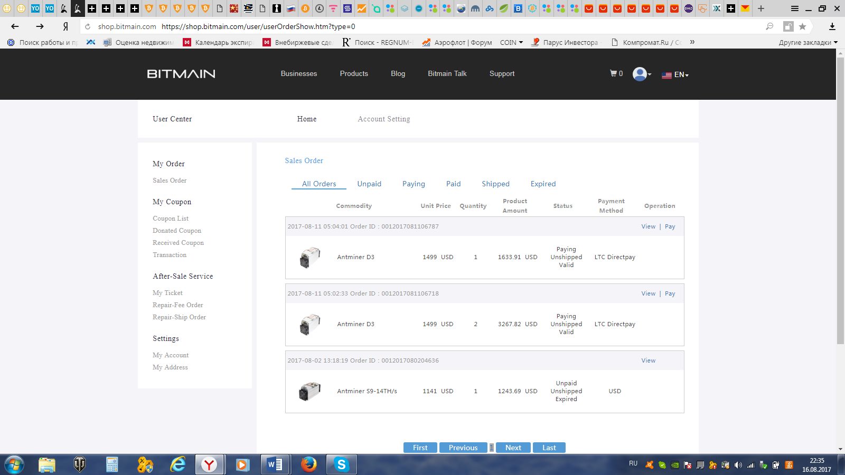The height and width of the screenshot is (475, 845).
Task: Switch to the Paying orders tab
Action: coord(414,184)
